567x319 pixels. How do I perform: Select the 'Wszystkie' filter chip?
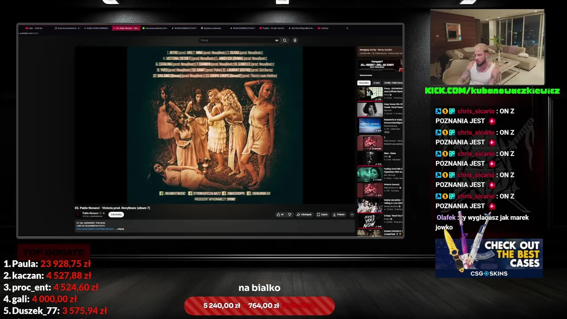tap(364, 83)
